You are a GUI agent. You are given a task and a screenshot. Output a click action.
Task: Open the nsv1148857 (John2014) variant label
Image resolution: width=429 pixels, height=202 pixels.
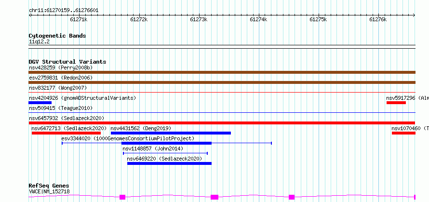[153, 148]
